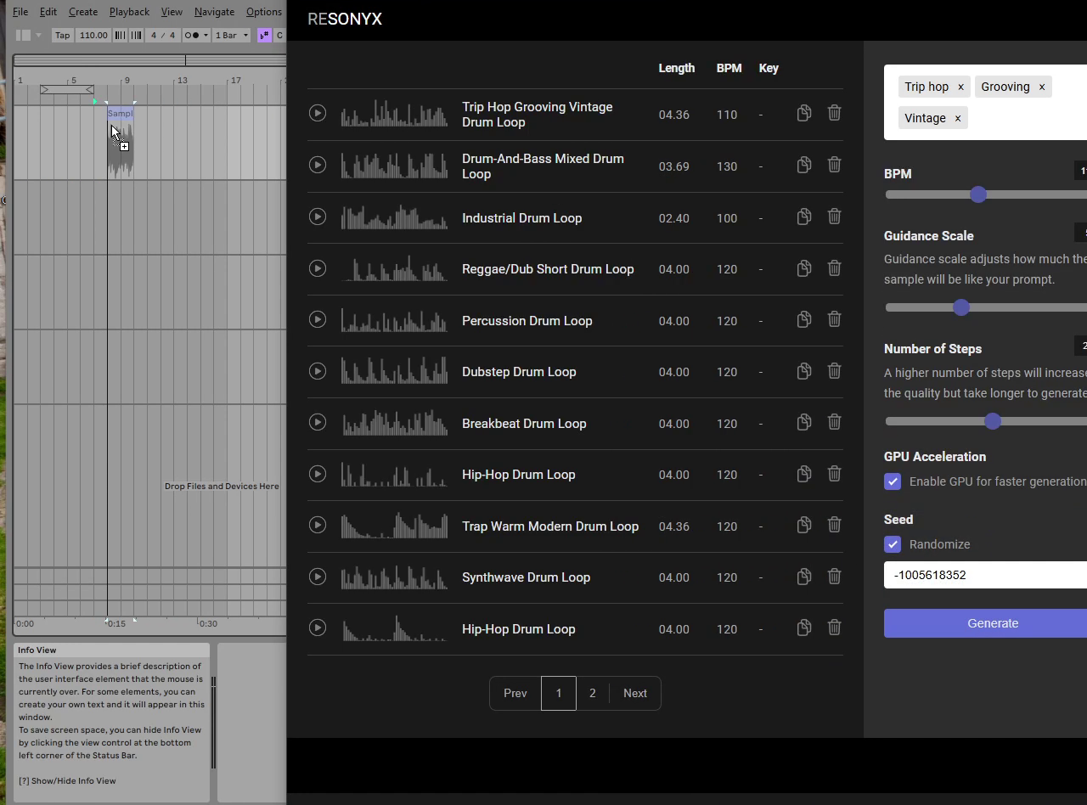
Task: Remove the Vintage tag
Action: [957, 118]
